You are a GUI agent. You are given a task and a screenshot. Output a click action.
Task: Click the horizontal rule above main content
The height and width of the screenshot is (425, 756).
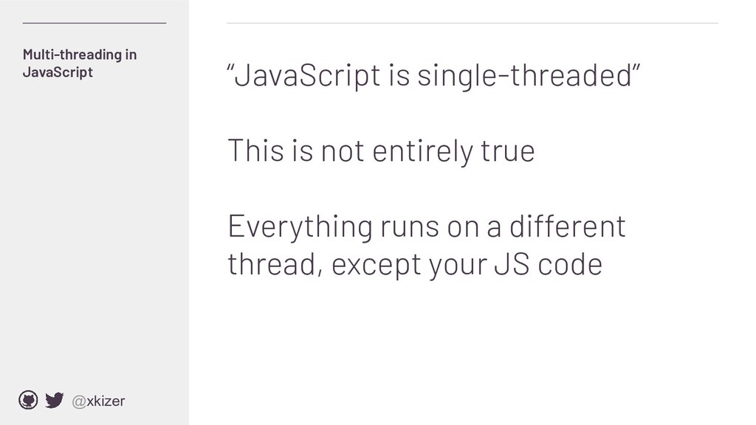(472, 23)
